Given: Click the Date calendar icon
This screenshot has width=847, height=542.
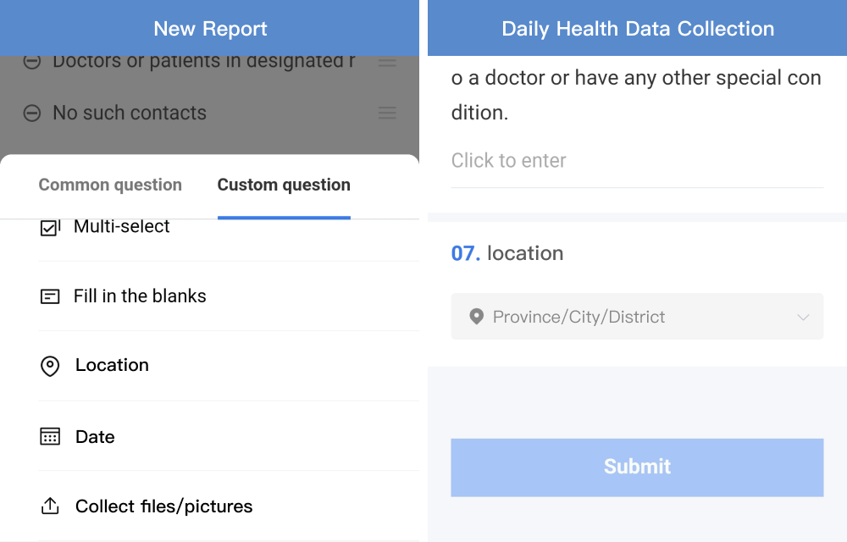Looking at the screenshot, I should pyautogui.click(x=50, y=436).
